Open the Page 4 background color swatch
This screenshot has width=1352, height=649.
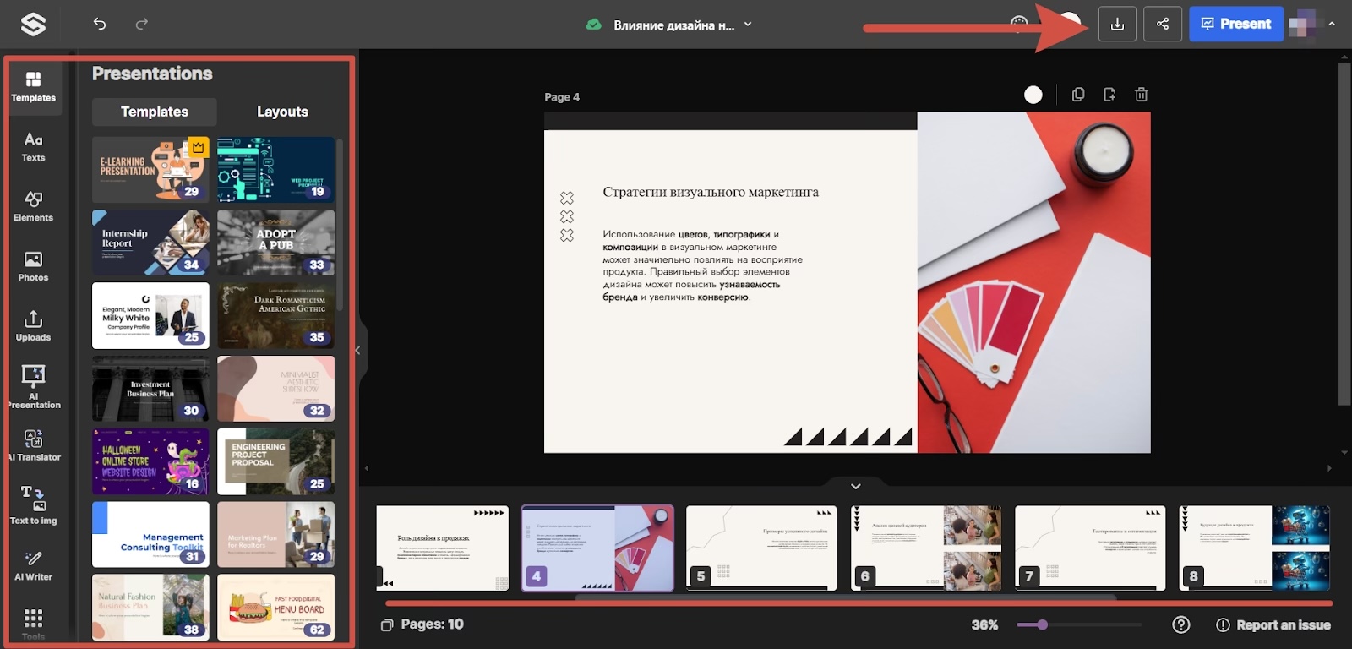click(1033, 95)
